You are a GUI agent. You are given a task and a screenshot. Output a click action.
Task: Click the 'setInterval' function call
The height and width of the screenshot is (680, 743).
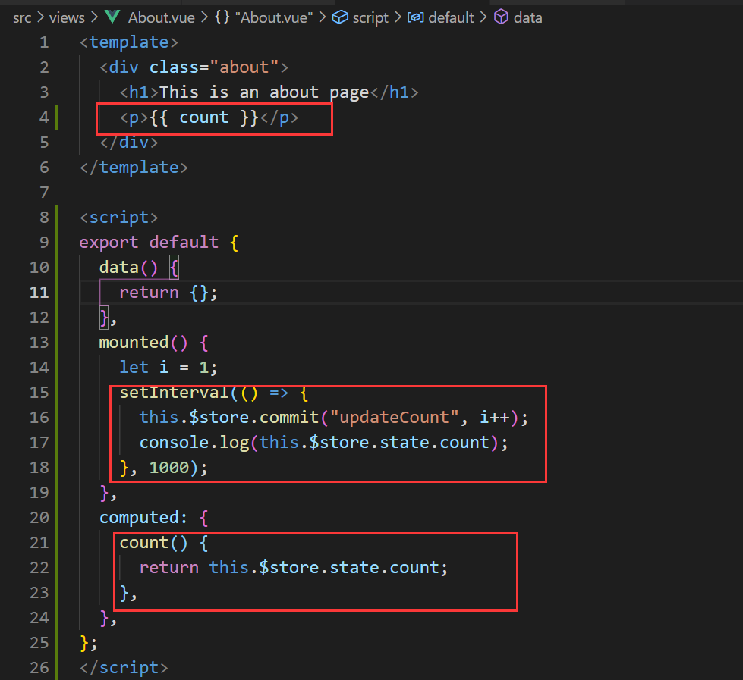coord(174,392)
